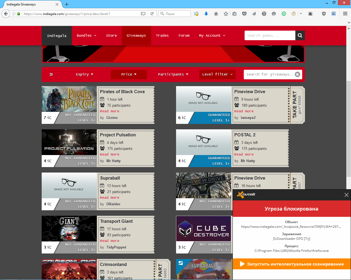Read more about Pirates of Black Cove
The image size is (351, 280).
(x=109, y=111)
